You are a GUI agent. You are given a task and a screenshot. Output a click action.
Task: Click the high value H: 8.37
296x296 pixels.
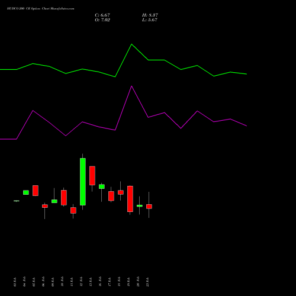pyautogui.click(x=150, y=15)
